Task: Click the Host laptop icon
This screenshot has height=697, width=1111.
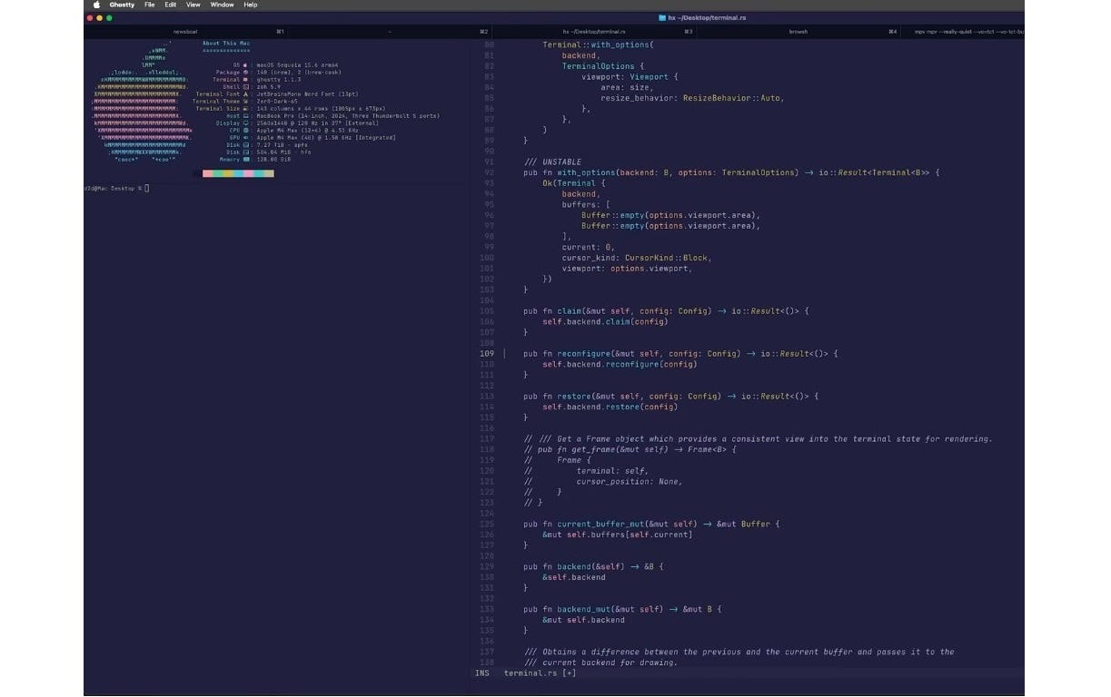Action: point(246,116)
